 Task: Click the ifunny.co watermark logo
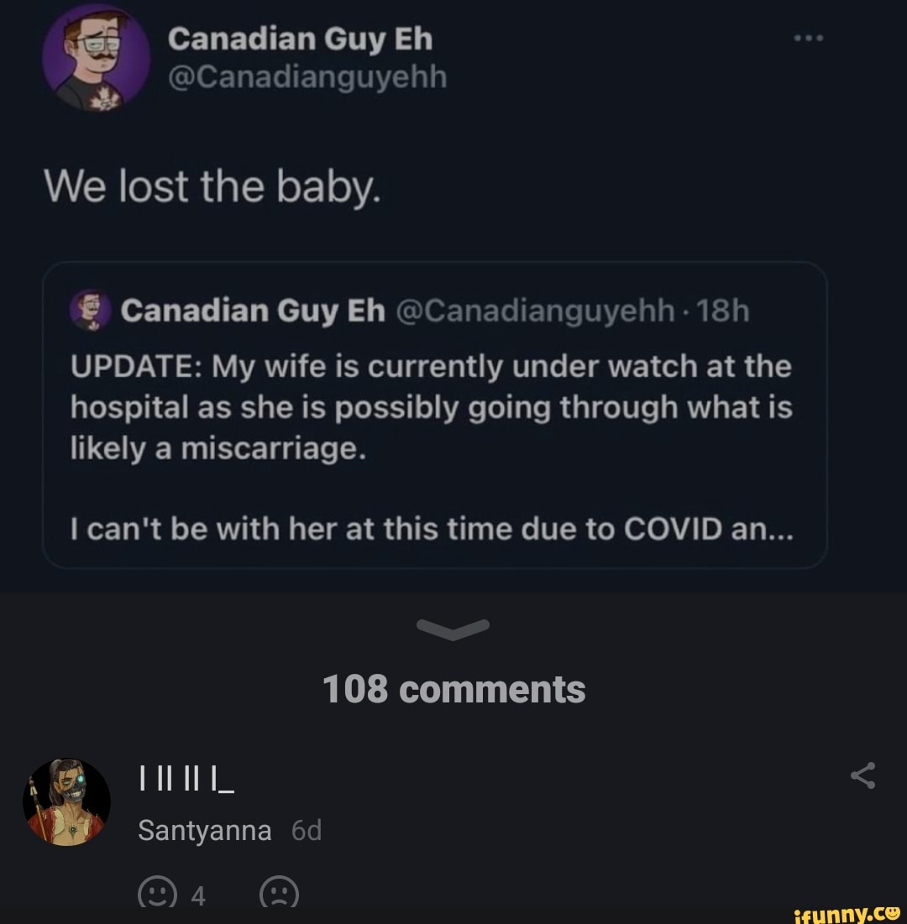(847, 912)
